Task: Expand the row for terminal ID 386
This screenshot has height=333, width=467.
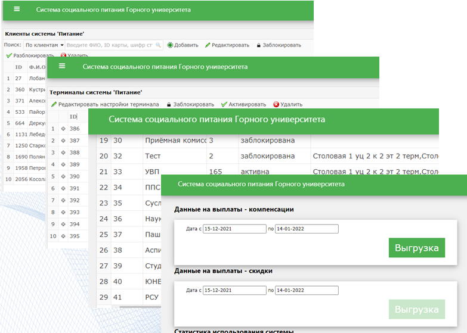Action: (x=63, y=129)
